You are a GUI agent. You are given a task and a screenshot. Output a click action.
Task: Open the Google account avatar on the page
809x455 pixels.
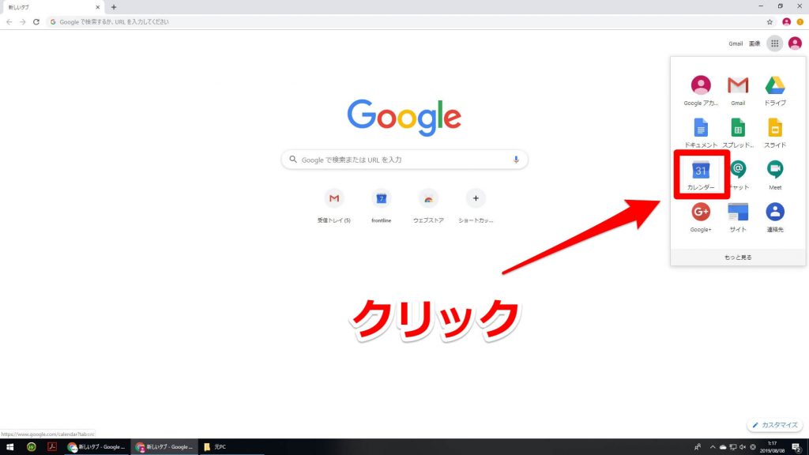pos(795,43)
